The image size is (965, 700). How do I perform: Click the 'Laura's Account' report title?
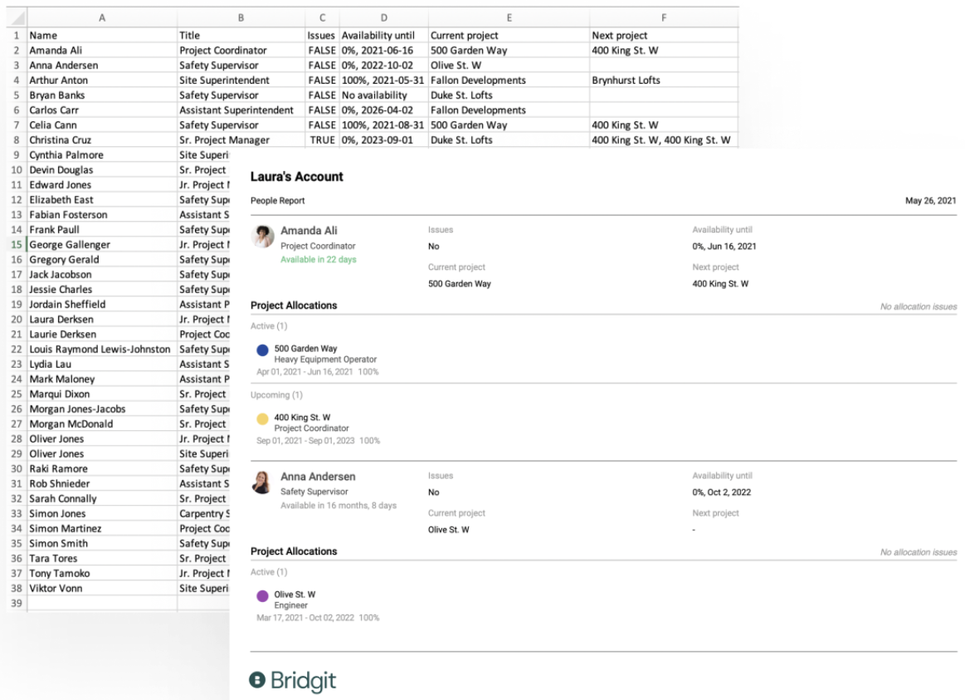click(297, 177)
